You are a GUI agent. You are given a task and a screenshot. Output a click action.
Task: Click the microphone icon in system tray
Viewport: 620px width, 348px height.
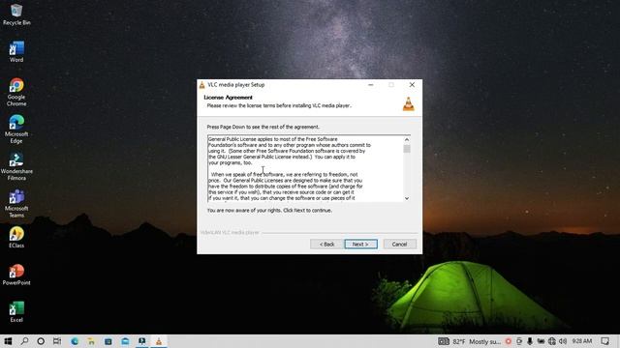point(530,341)
